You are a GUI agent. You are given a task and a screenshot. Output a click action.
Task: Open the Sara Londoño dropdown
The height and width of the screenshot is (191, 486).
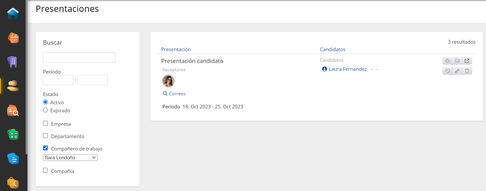point(70,157)
